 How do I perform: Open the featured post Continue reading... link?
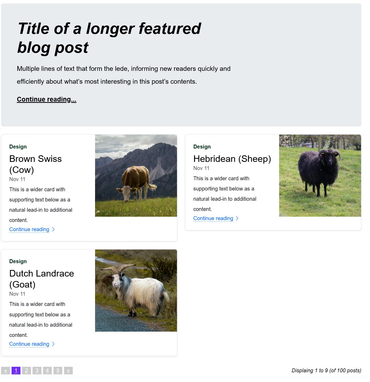[x=46, y=99]
